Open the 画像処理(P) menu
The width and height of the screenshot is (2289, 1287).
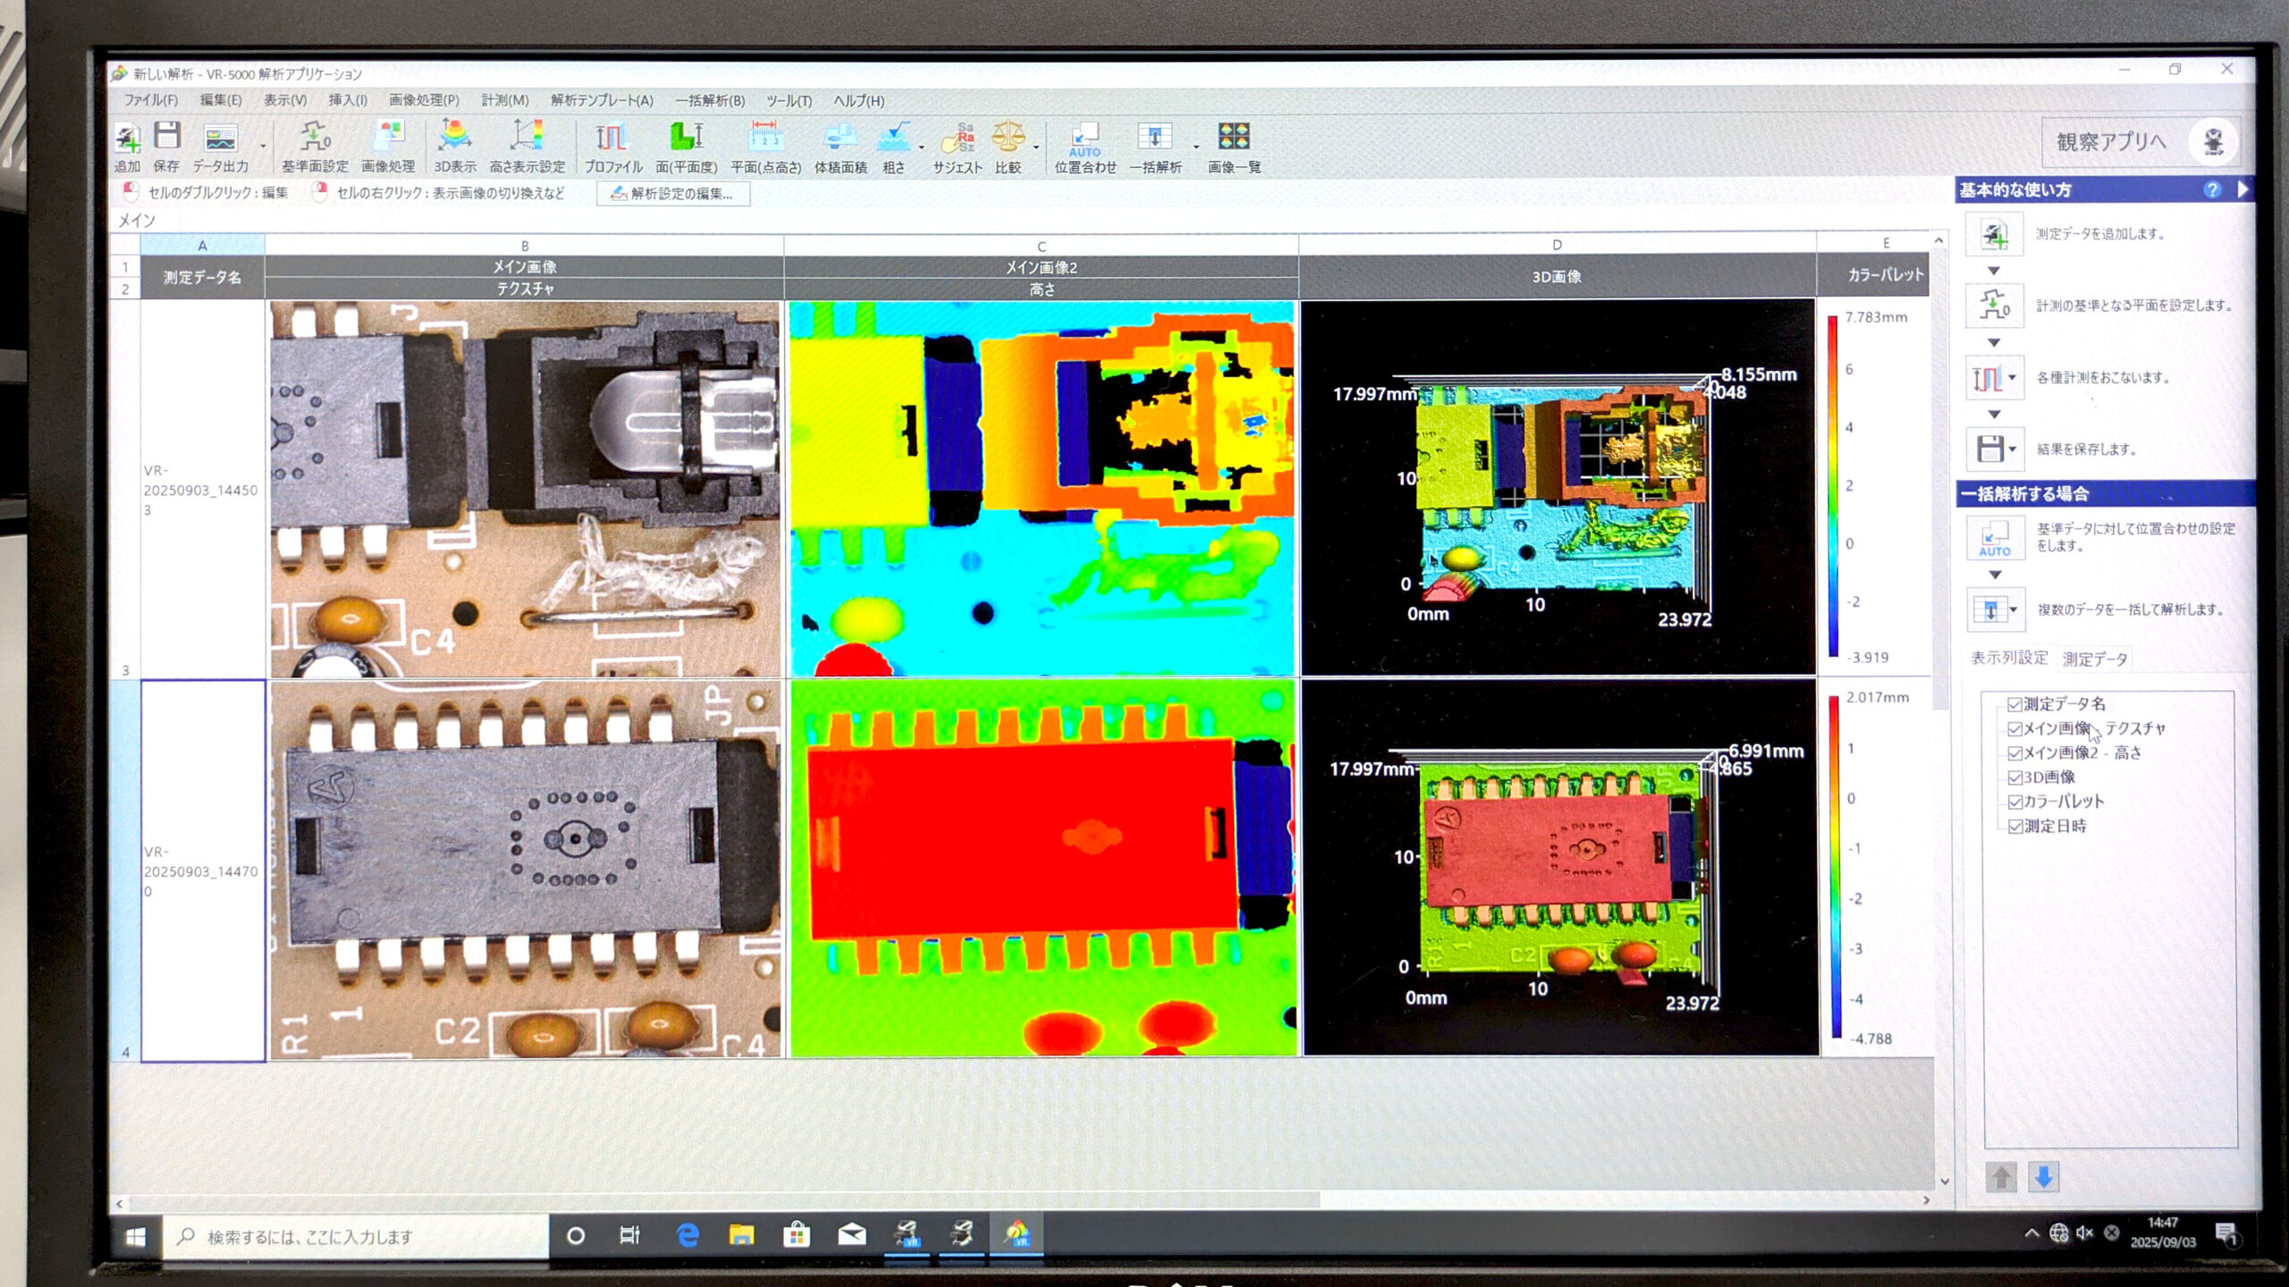point(424,100)
